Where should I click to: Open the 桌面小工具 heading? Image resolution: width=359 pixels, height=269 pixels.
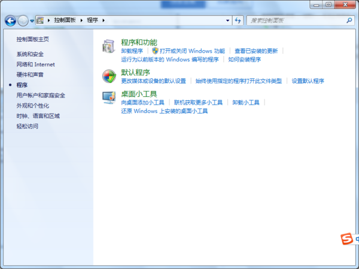(139, 94)
